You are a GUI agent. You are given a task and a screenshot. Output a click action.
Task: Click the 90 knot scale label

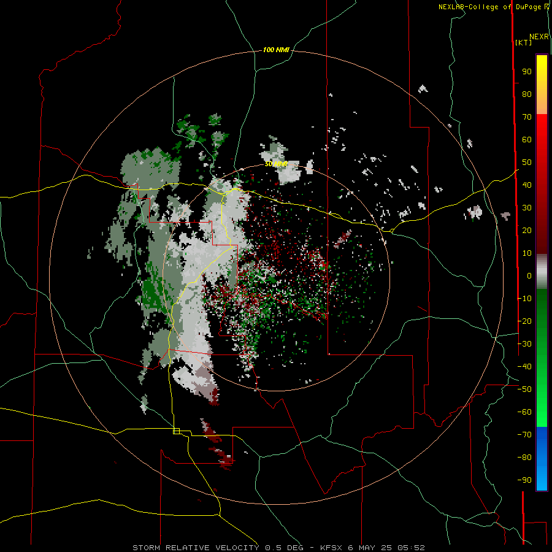point(527,72)
